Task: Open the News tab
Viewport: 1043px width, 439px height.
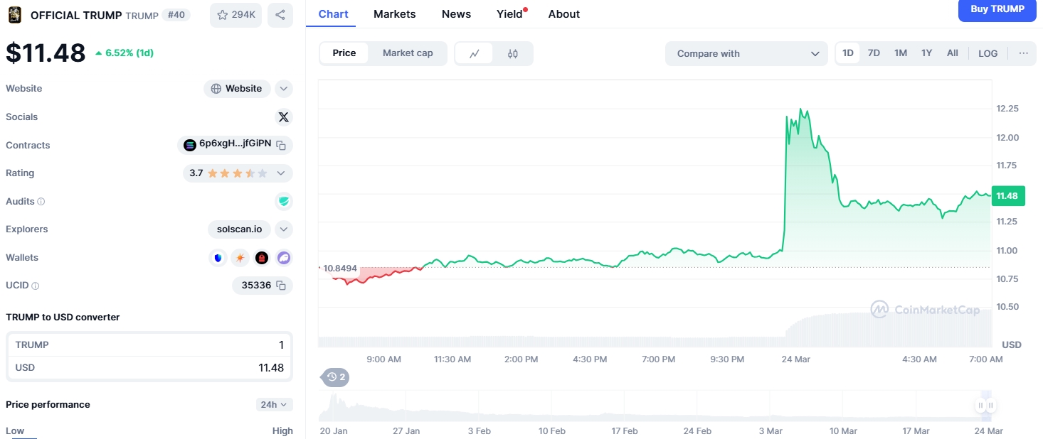Action: [x=456, y=14]
